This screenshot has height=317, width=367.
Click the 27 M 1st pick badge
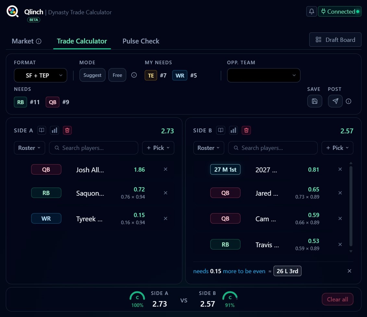(225, 169)
